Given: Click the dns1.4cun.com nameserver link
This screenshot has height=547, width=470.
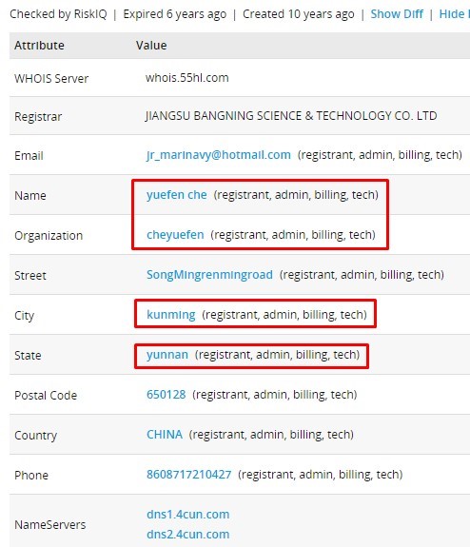Looking at the screenshot, I should (x=187, y=515).
